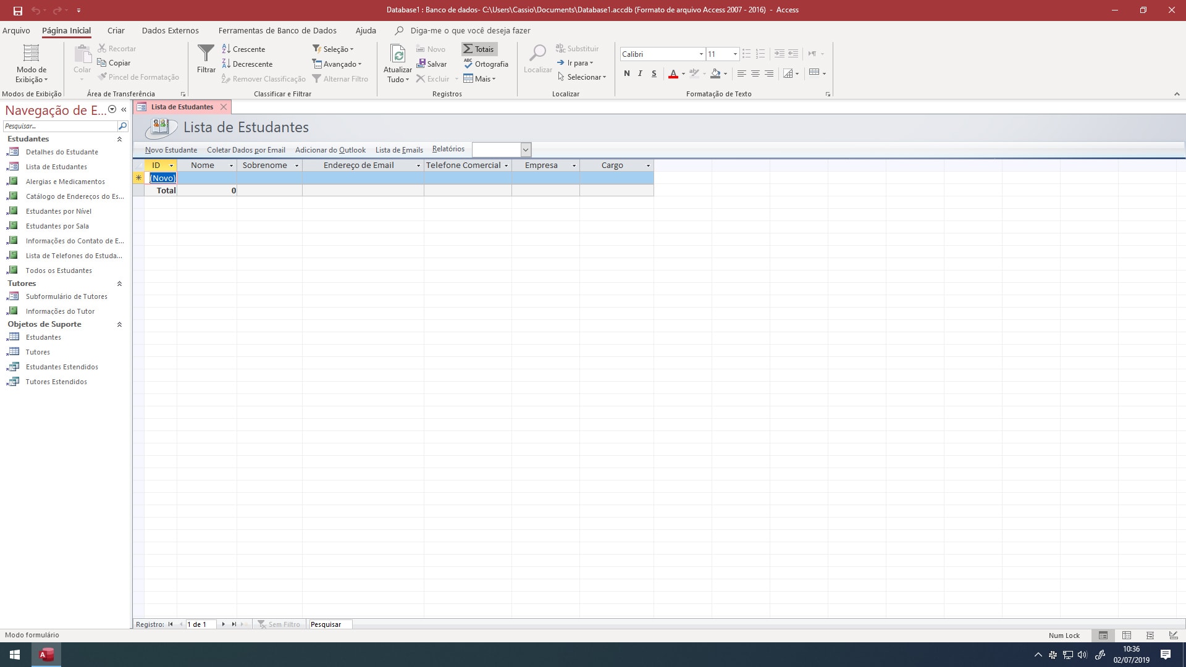
Task: Click the Novo Estudante link
Action: (170, 150)
